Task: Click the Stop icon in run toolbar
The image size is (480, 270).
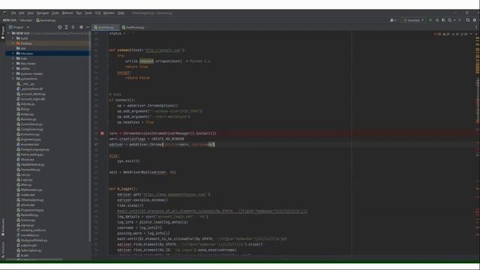Action: [x=460, y=20]
